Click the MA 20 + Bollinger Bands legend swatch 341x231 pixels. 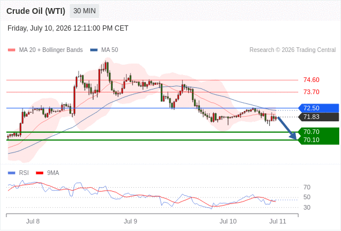[12, 50]
